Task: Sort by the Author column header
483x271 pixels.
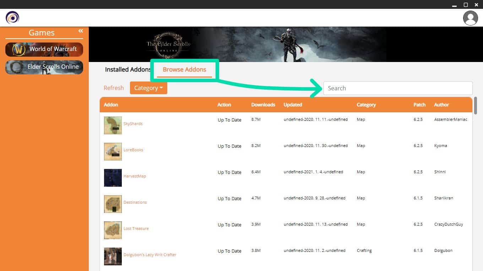Action: pos(441,105)
